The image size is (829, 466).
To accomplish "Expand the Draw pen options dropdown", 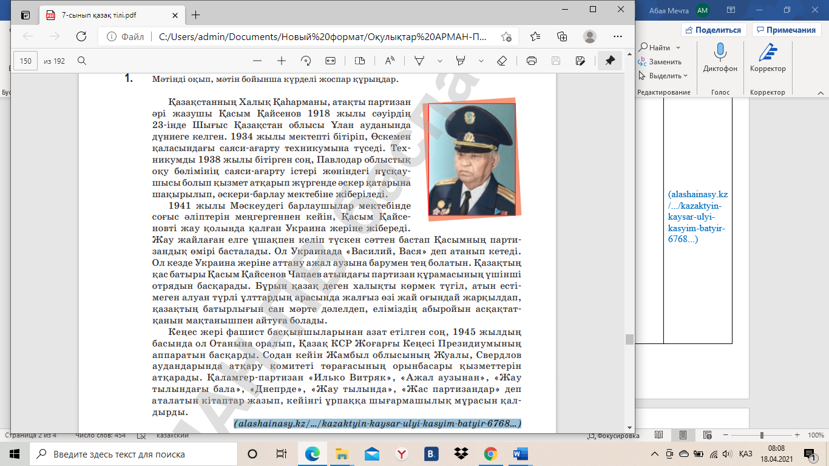I will [440, 61].
